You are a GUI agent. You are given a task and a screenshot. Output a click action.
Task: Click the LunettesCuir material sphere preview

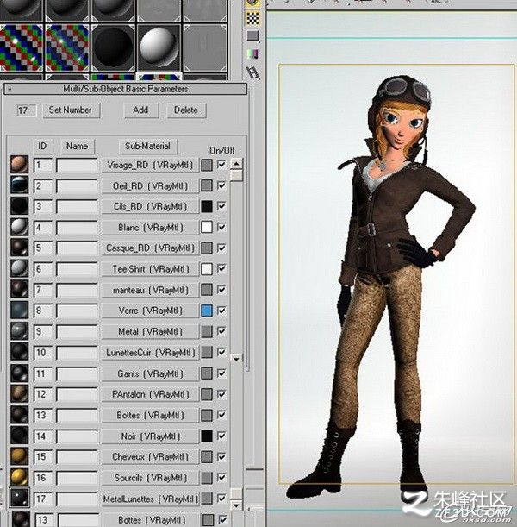click(20, 352)
